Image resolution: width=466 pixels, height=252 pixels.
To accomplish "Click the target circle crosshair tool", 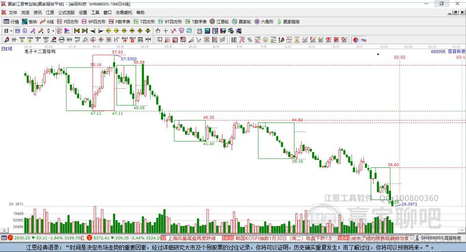I will [93, 40].
